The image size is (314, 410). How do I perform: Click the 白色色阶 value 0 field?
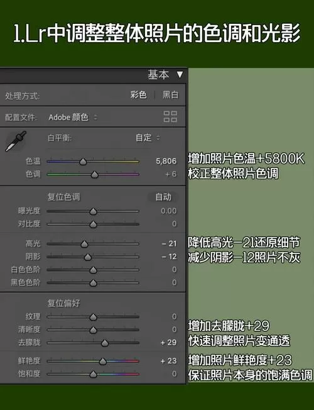coord(174,270)
